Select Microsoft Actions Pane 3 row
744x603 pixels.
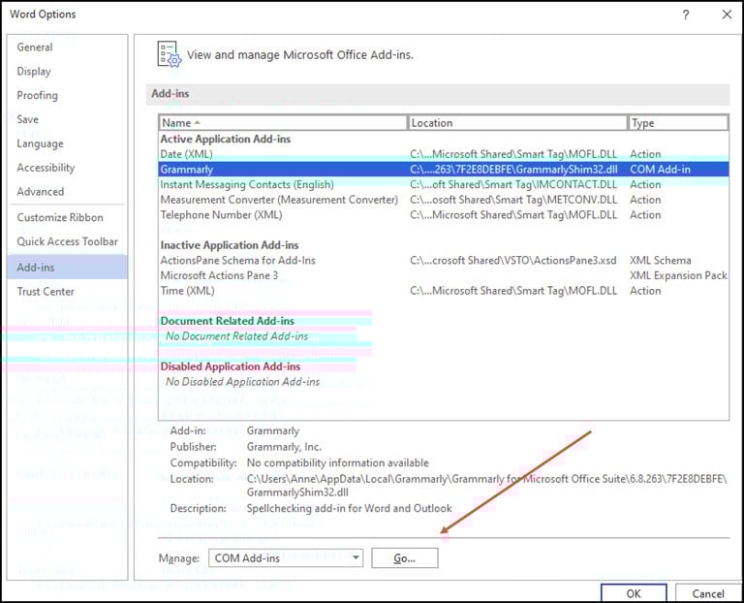[443, 276]
